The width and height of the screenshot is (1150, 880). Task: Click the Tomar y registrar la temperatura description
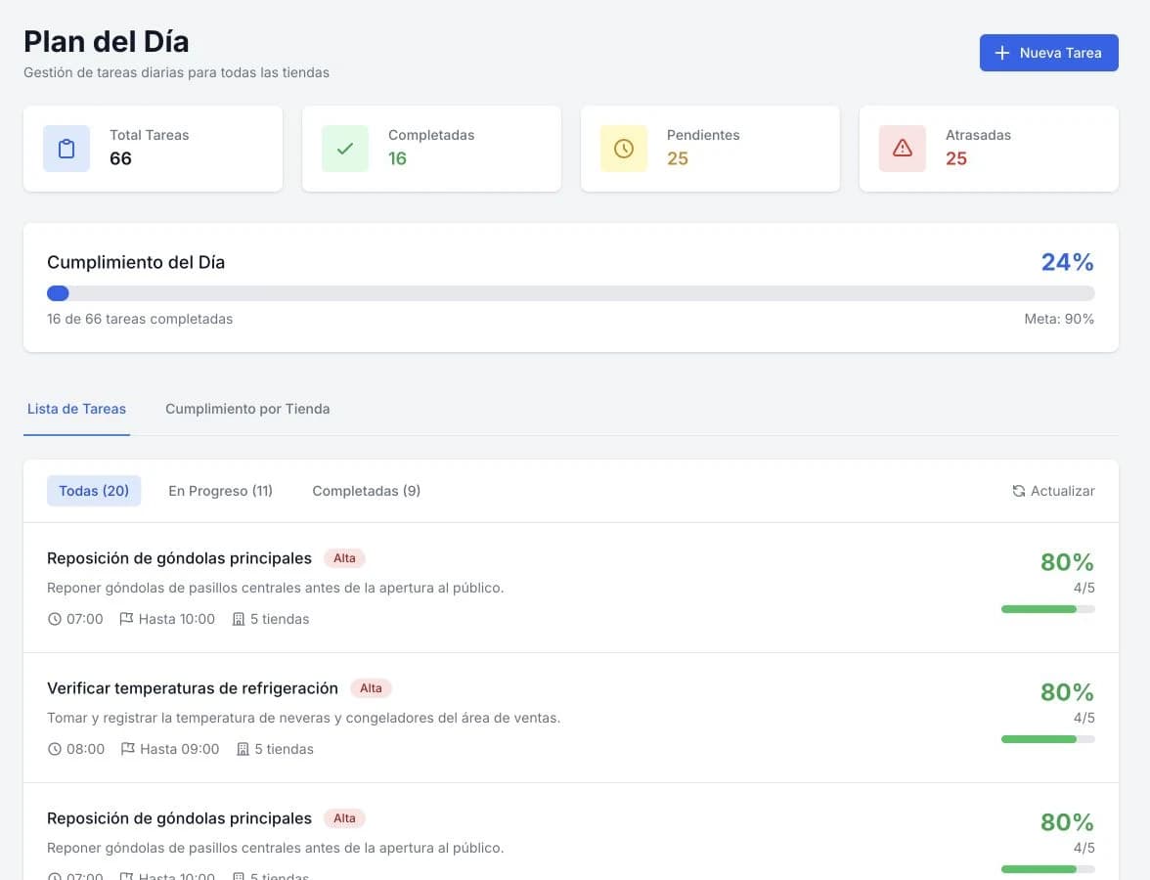coord(303,718)
